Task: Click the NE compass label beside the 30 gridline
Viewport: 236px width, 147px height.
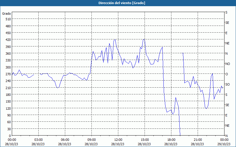Action: point(227,126)
